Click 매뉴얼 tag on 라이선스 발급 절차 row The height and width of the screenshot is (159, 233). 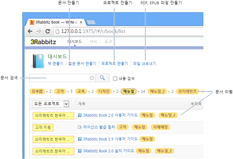(x=140, y=127)
